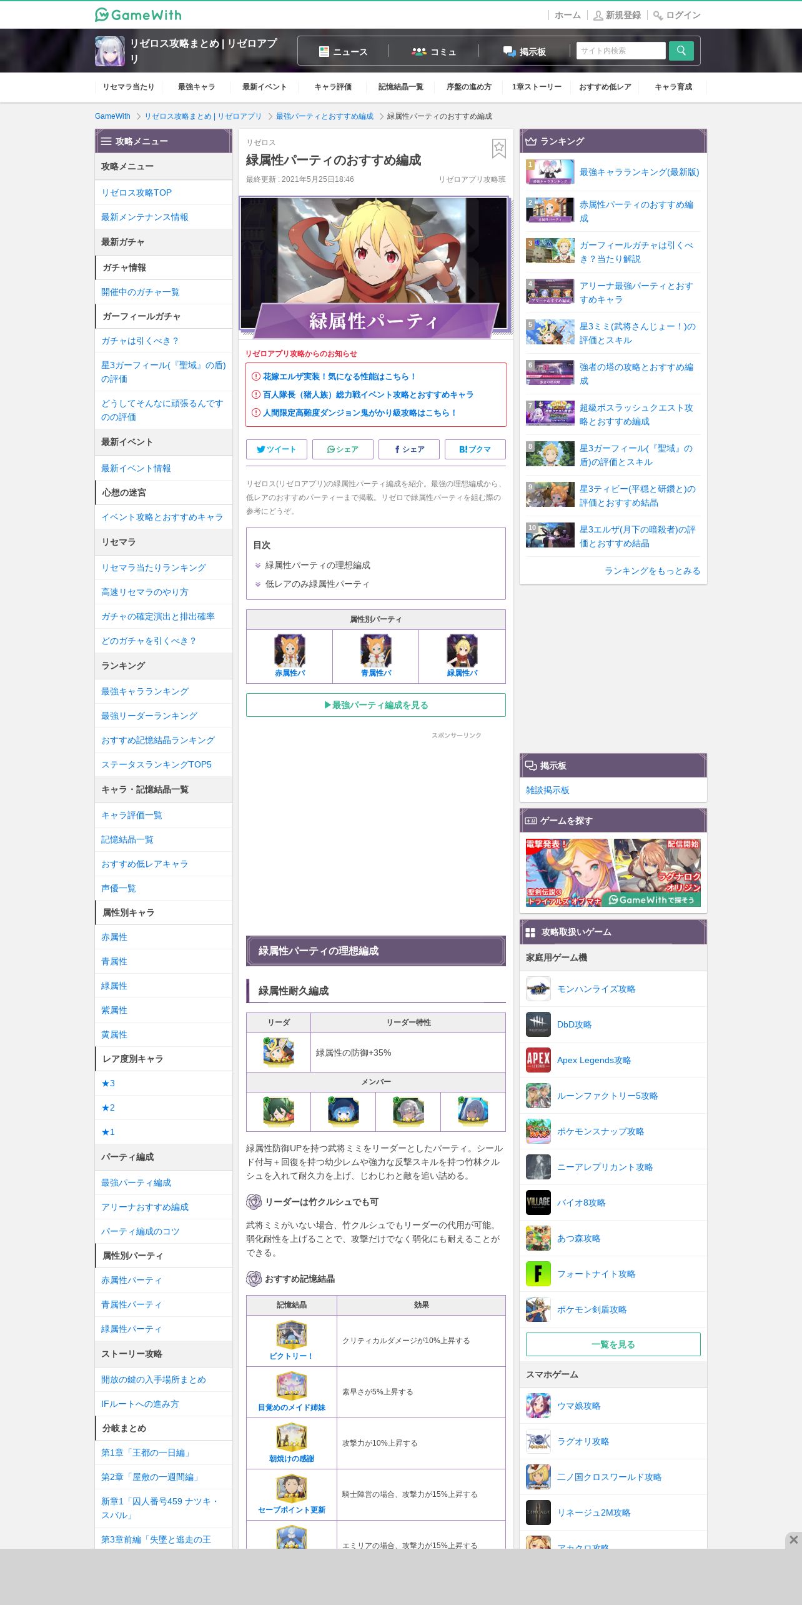Click the B!ブクマ button
Image resolution: width=802 pixels, height=1605 pixels.
click(475, 449)
